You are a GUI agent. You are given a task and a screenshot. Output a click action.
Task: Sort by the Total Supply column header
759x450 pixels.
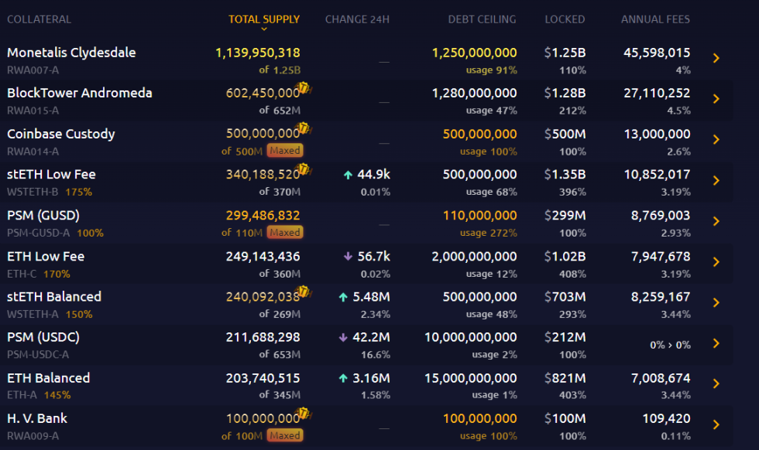pyautogui.click(x=264, y=19)
